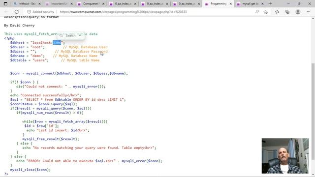Click the '// MySQL Database User' comment
Image resolution: width=315 pixels, height=177 pixels.
[85, 47]
